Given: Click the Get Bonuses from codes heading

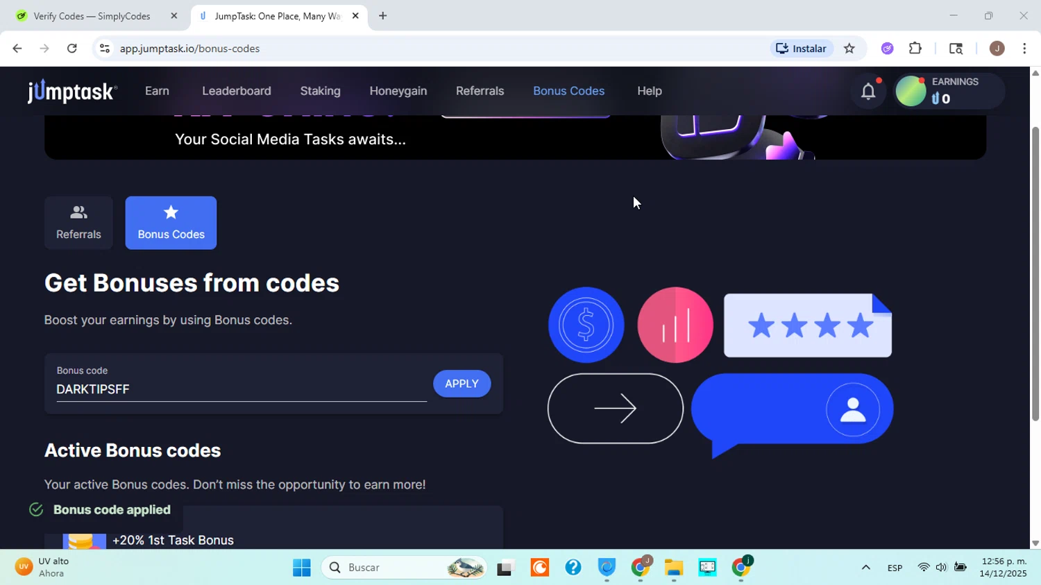Looking at the screenshot, I should point(192,282).
